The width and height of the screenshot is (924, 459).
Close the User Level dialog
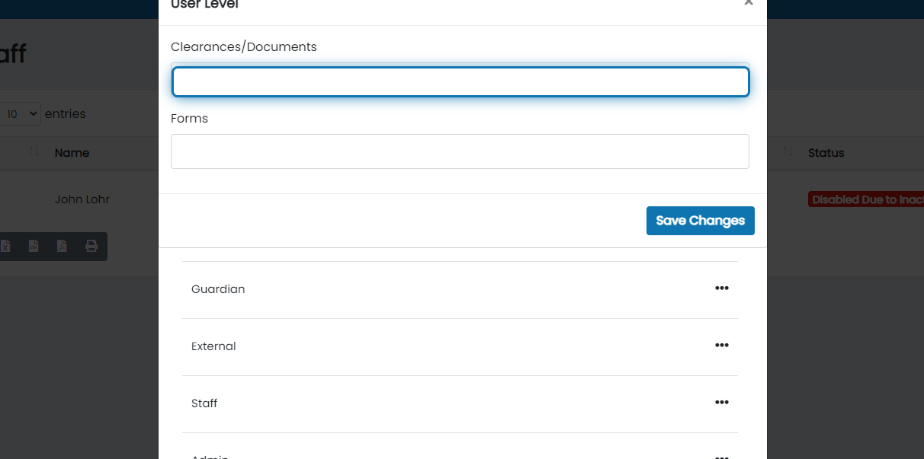click(x=749, y=4)
